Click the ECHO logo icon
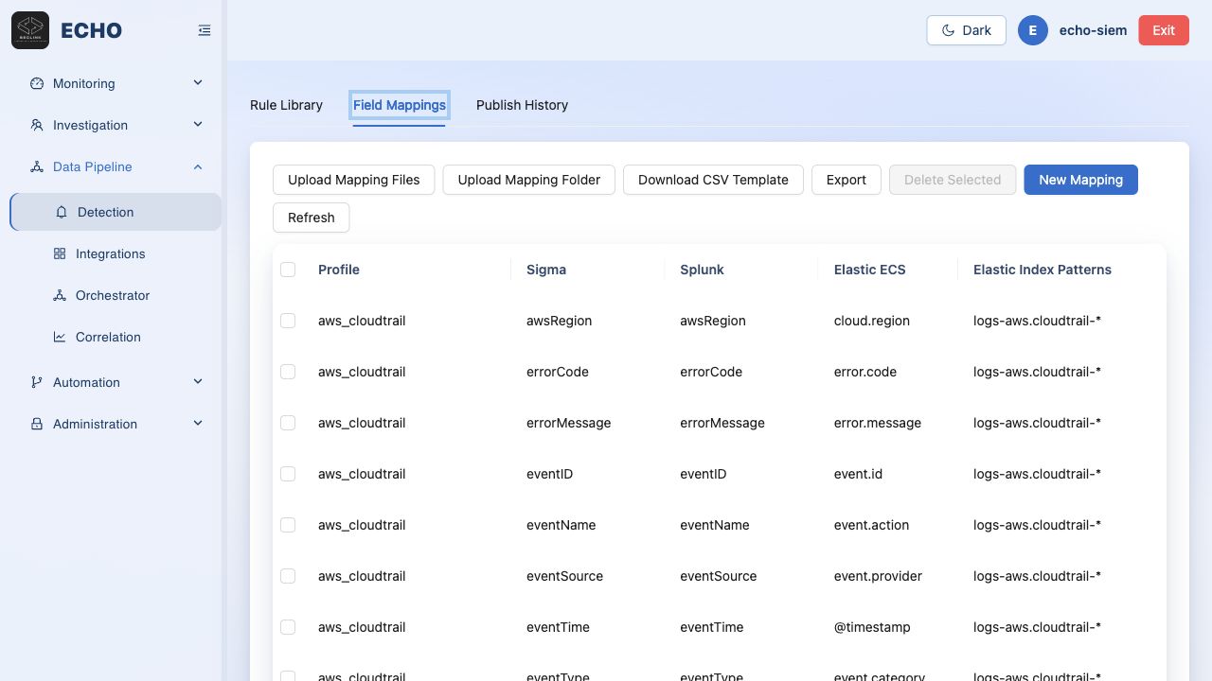Image resolution: width=1212 pixels, height=681 pixels. 30,30
